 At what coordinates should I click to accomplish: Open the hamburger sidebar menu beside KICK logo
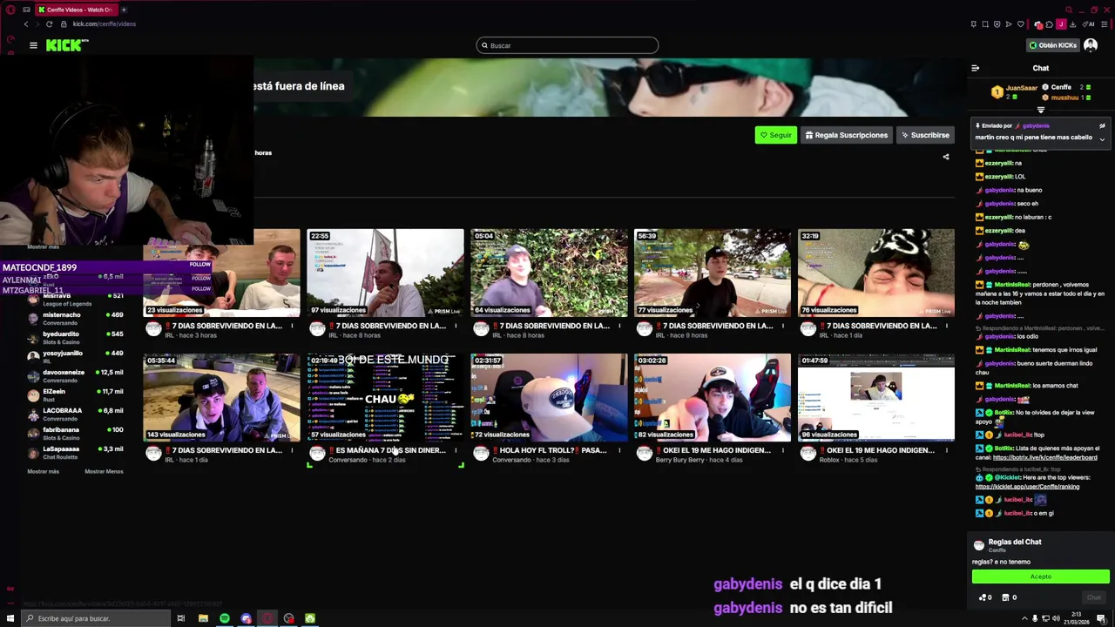point(33,45)
